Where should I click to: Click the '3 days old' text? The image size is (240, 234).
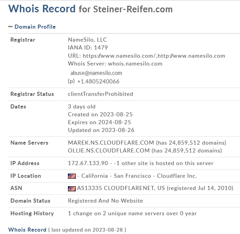coord(82,107)
